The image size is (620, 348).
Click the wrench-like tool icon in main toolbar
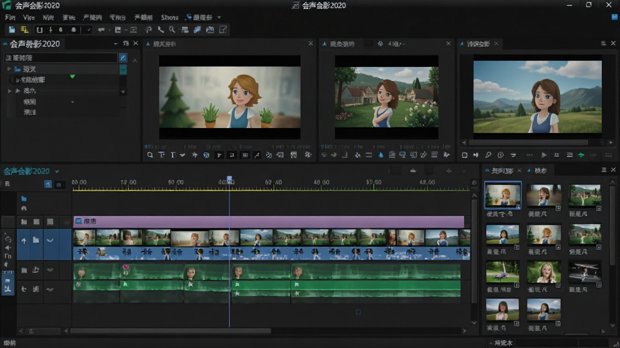[160, 30]
